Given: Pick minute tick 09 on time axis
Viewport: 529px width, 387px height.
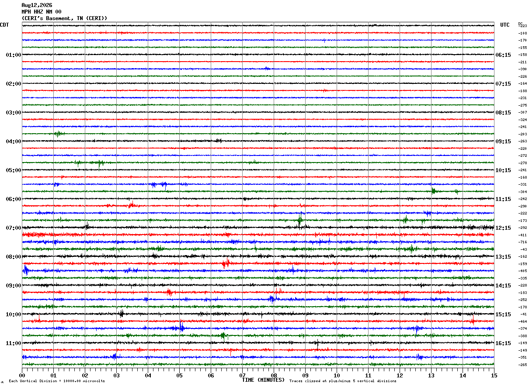Looking at the screenshot, I should 305,375.
